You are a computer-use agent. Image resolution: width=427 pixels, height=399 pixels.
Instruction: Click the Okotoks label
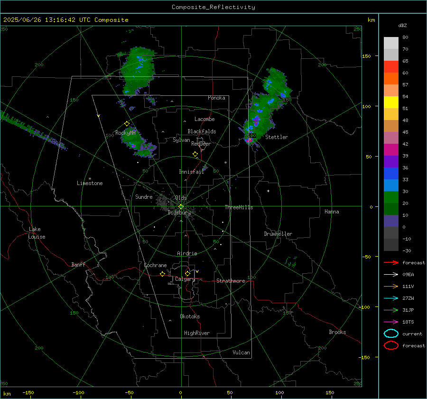tap(190, 316)
